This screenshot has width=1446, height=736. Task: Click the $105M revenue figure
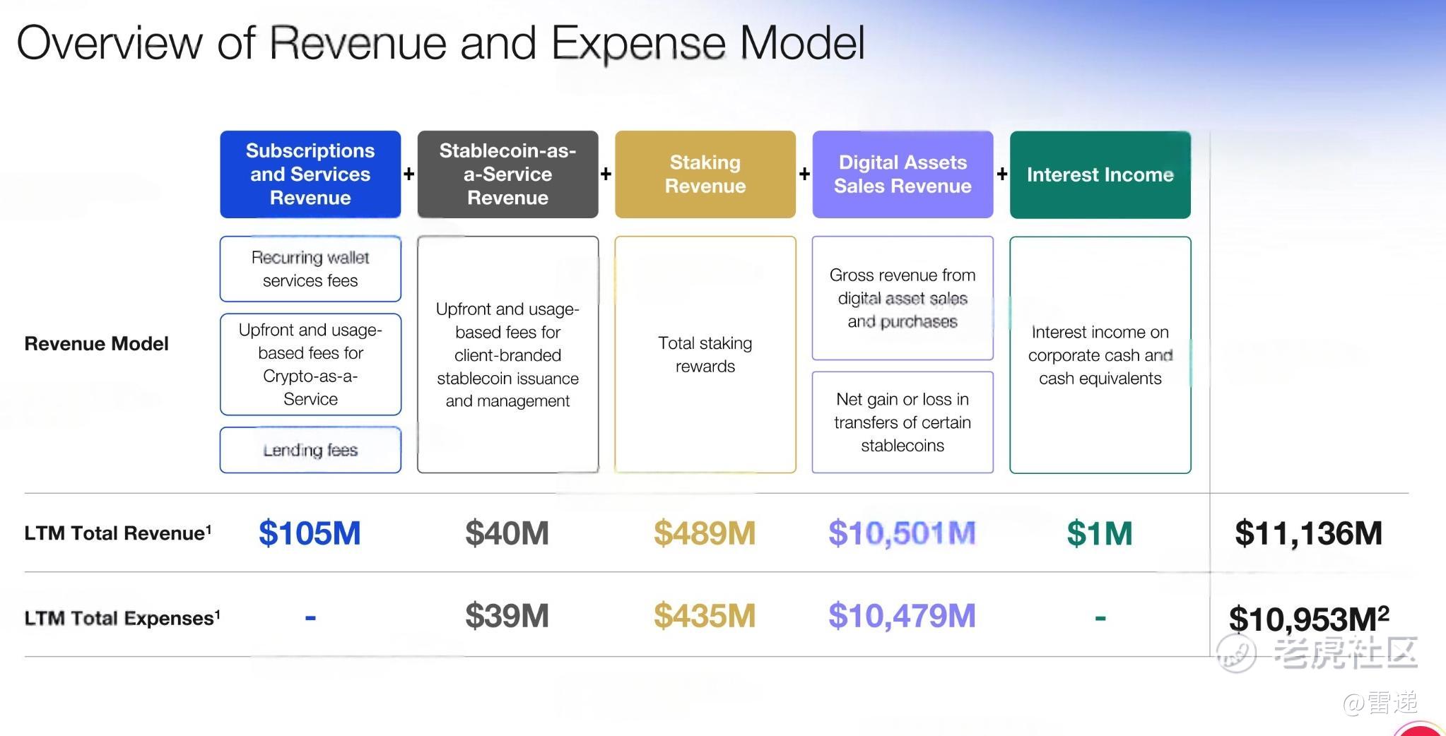[310, 533]
